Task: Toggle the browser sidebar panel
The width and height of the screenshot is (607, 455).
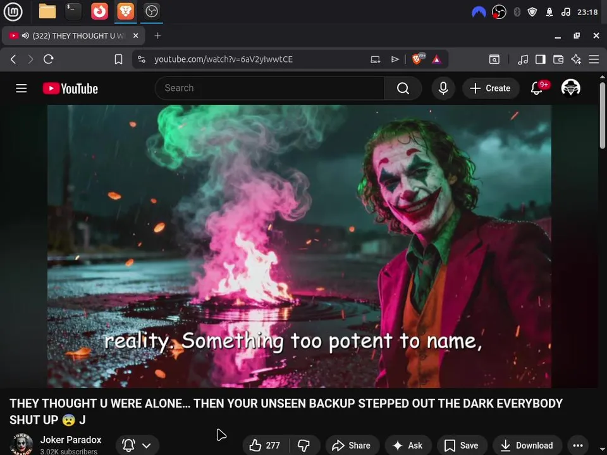Action: pos(541,59)
